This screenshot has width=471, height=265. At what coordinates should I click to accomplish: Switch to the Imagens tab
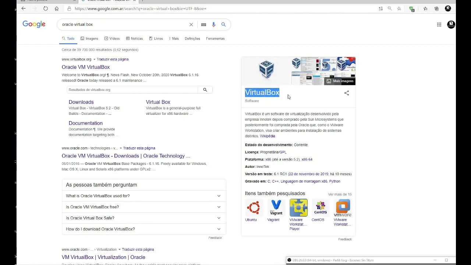click(89, 38)
